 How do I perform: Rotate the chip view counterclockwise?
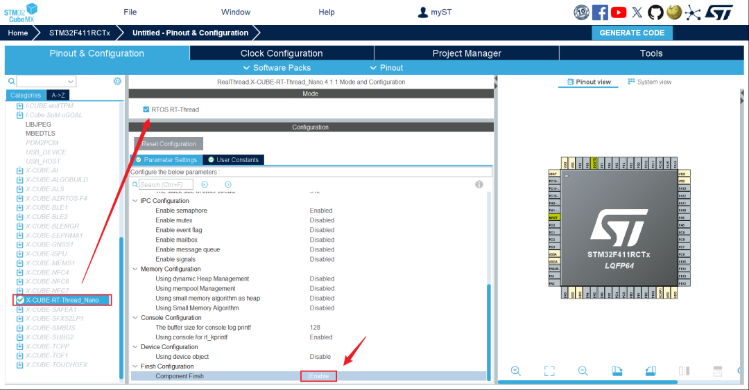(651, 371)
